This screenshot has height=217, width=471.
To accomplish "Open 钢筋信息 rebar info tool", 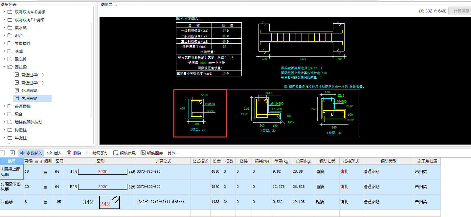I will point(124,153).
